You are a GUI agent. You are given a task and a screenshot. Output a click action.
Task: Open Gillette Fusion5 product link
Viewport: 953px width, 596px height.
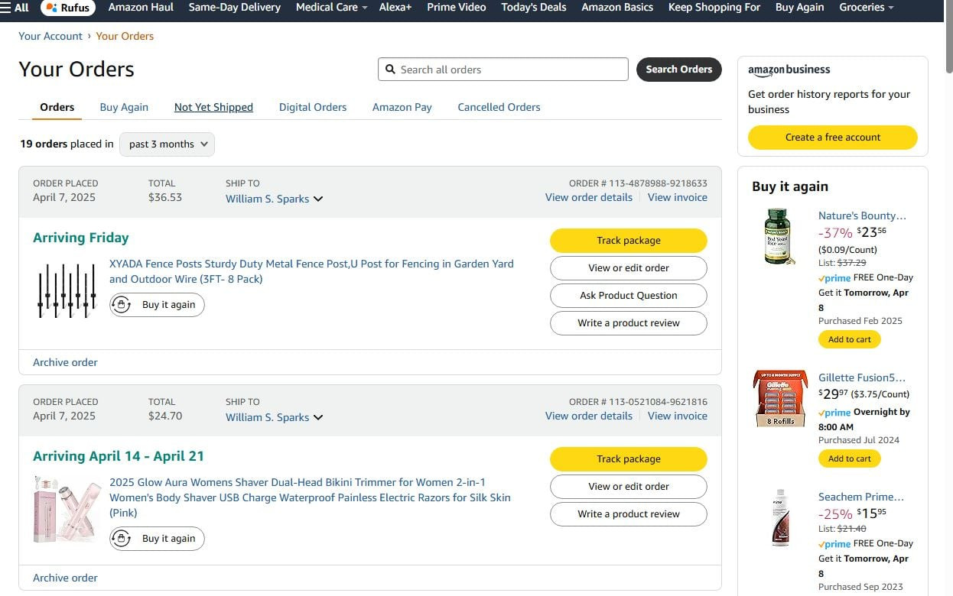[x=862, y=377]
